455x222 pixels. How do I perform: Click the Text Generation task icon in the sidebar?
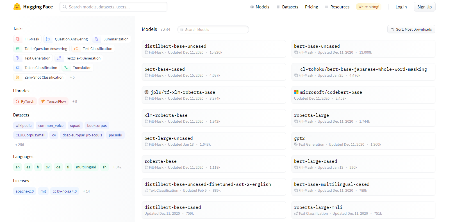point(18,58)
